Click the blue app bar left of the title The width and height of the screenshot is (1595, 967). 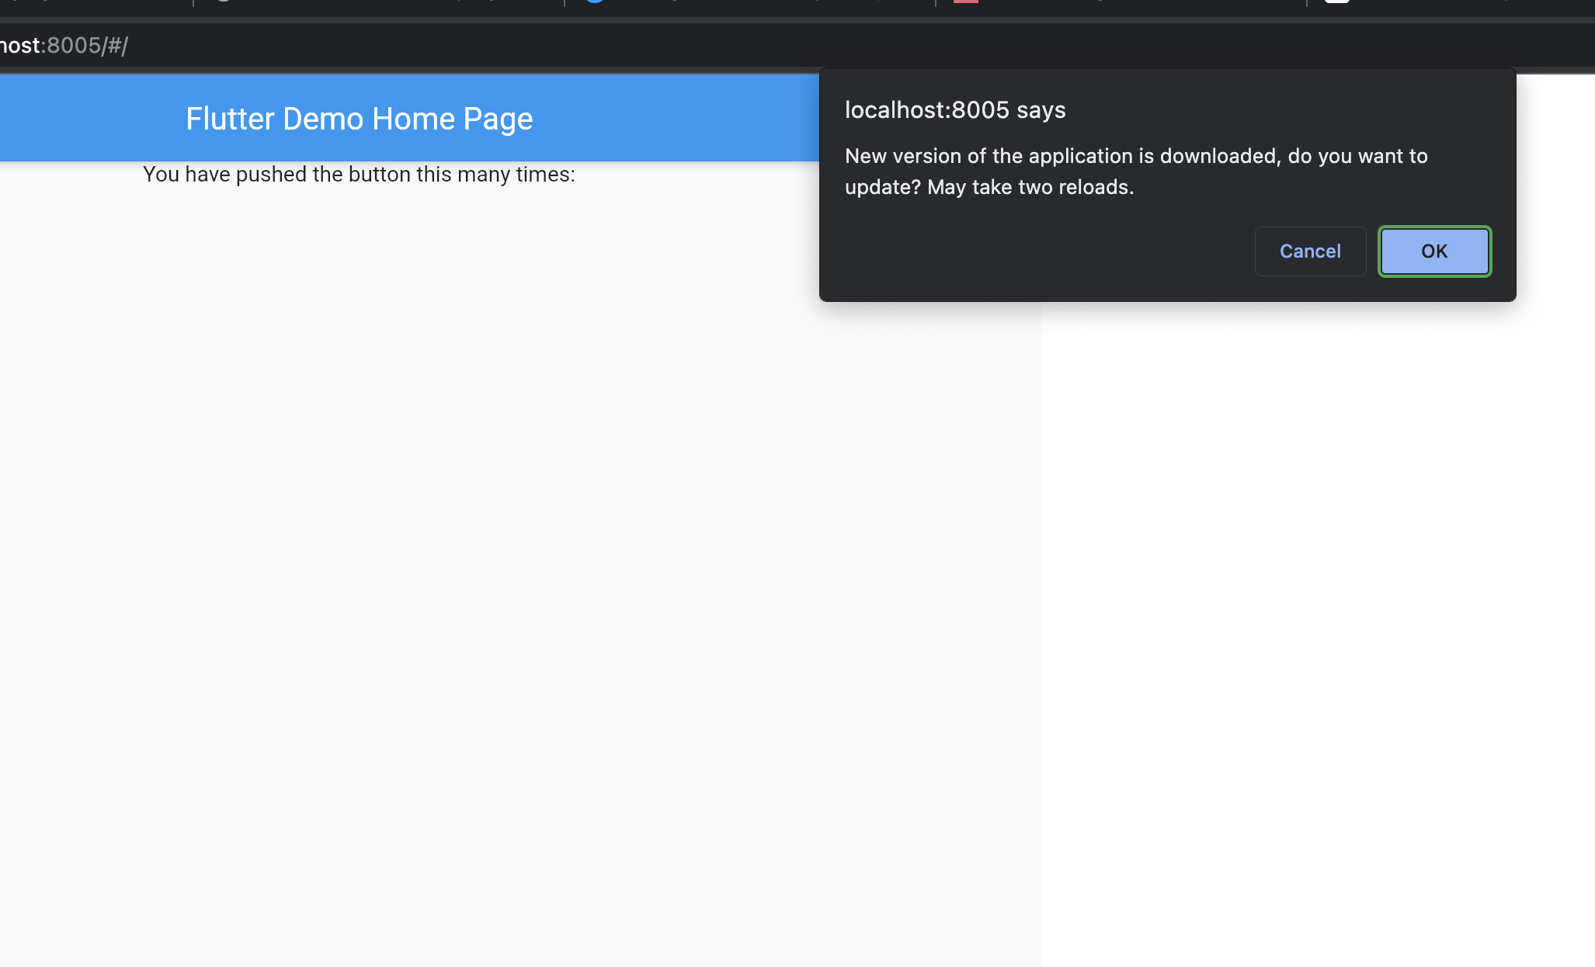pyautogui.click(x=85, y=119)
